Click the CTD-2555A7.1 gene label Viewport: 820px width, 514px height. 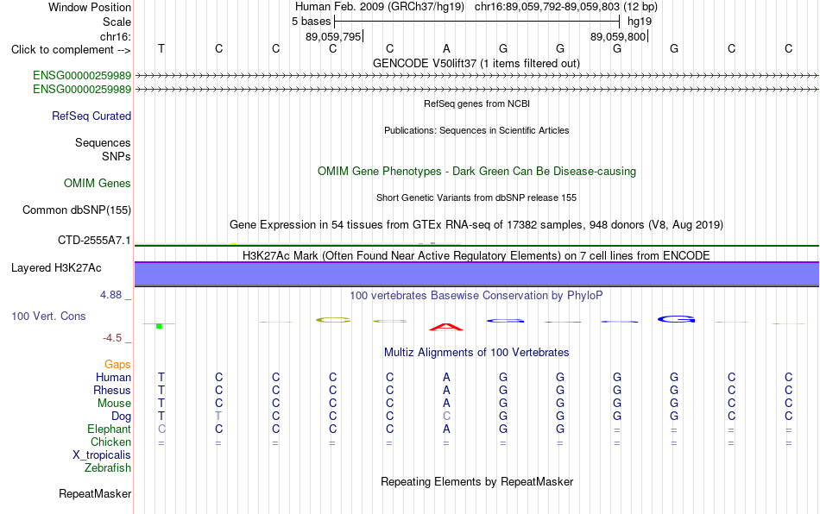[94, 241]
